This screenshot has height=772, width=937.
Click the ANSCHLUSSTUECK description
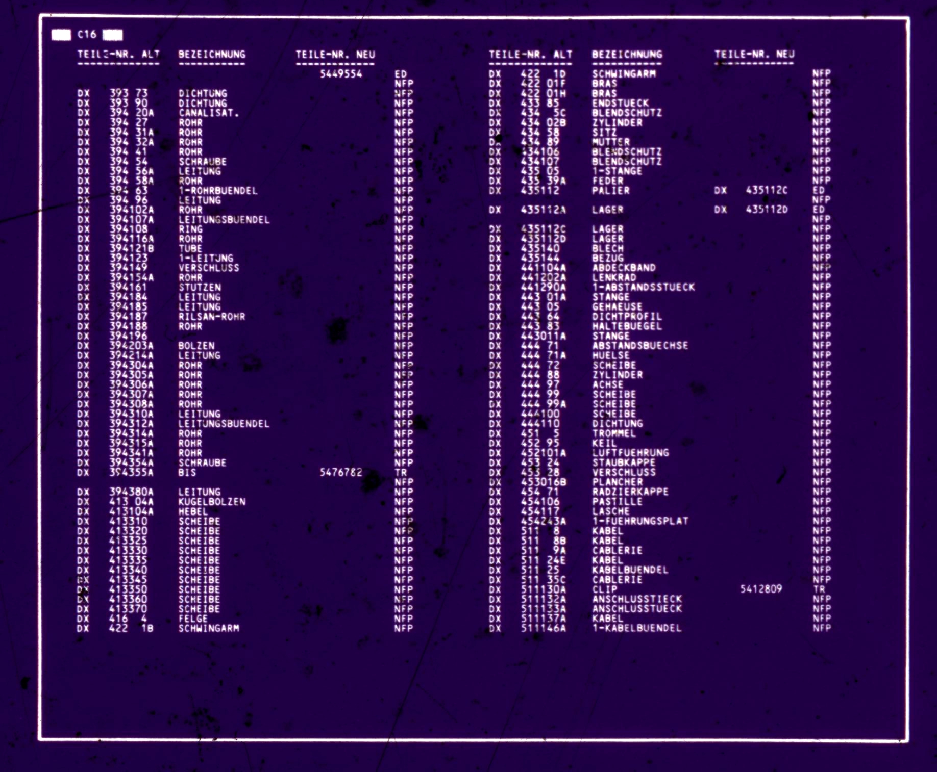pyautogui.click(x=637, y=609)
